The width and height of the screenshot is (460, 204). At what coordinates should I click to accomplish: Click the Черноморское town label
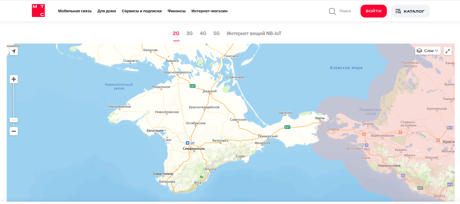click(x=119, y=106)
